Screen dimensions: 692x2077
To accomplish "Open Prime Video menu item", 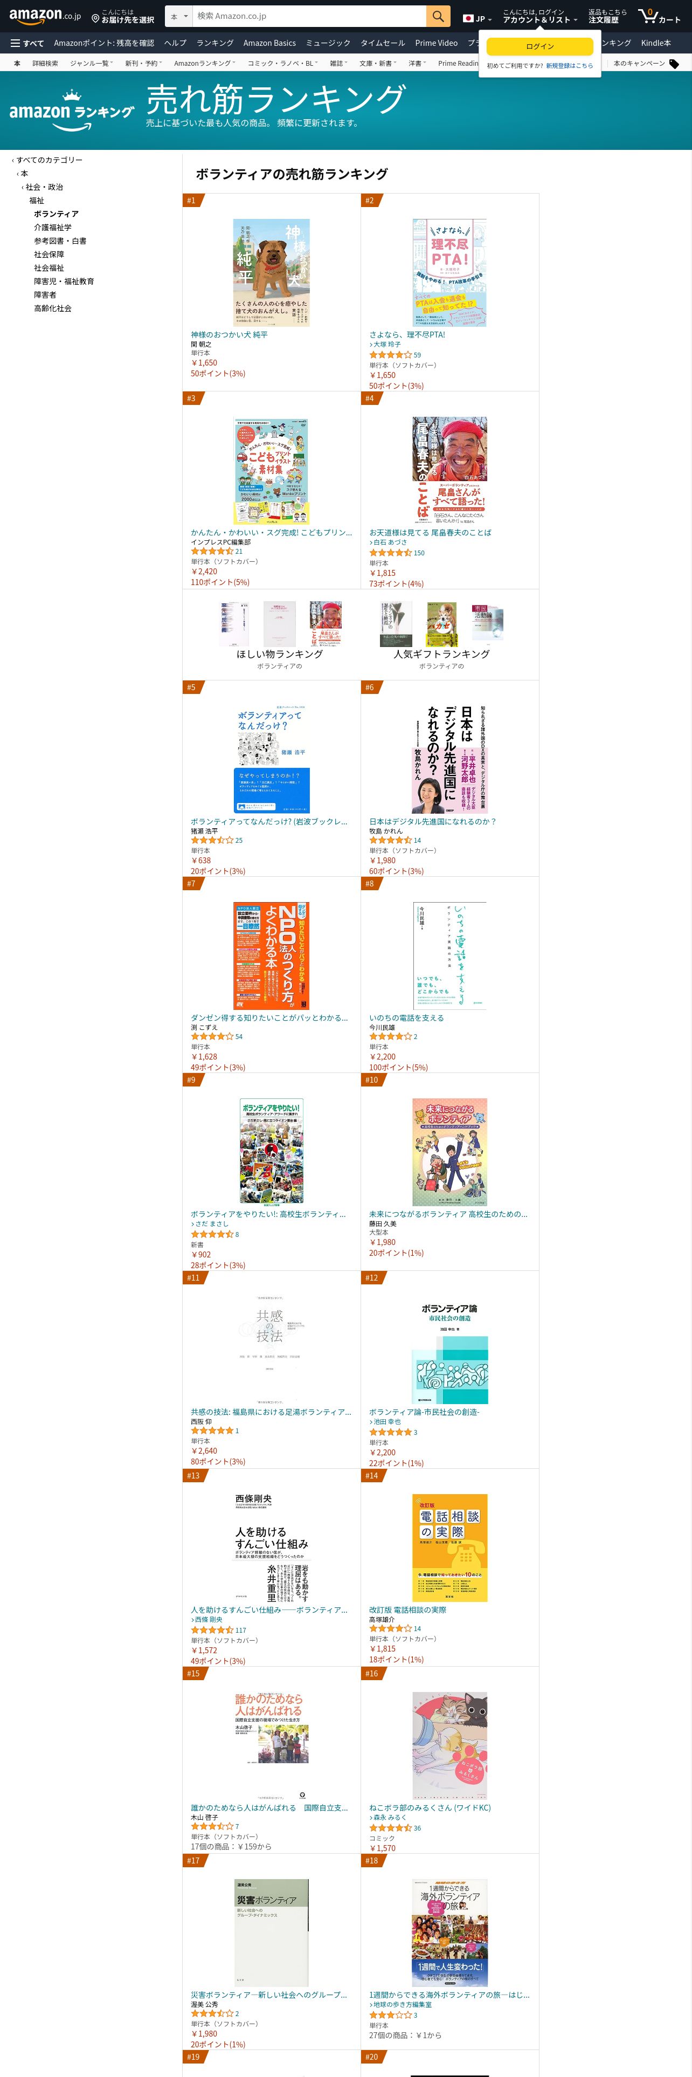I will click(436, 43).
